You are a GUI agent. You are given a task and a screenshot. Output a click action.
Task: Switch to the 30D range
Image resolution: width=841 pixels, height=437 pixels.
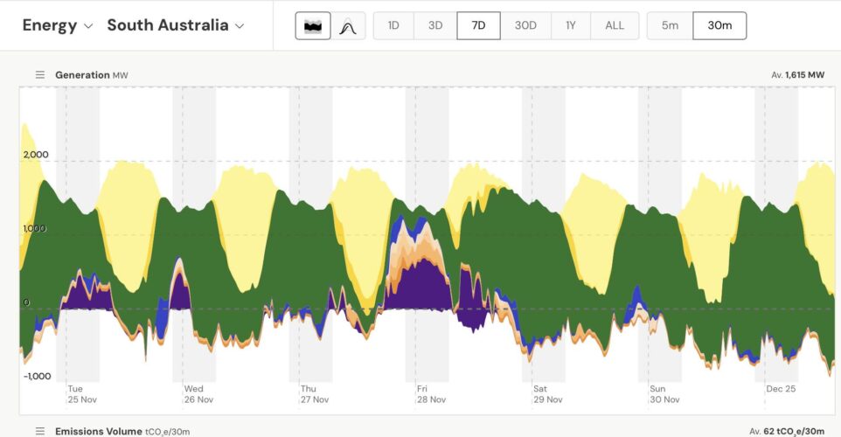[525, 25]
